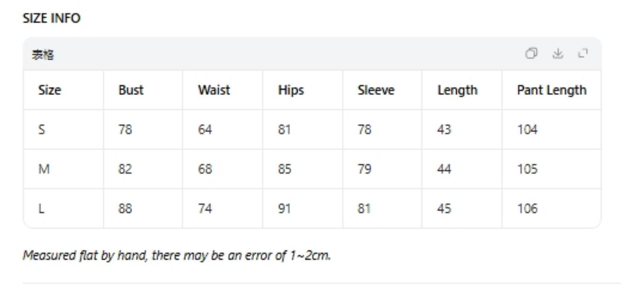Click the hips value 91
This screenshot has height=285, width=621.
[284, 209]
